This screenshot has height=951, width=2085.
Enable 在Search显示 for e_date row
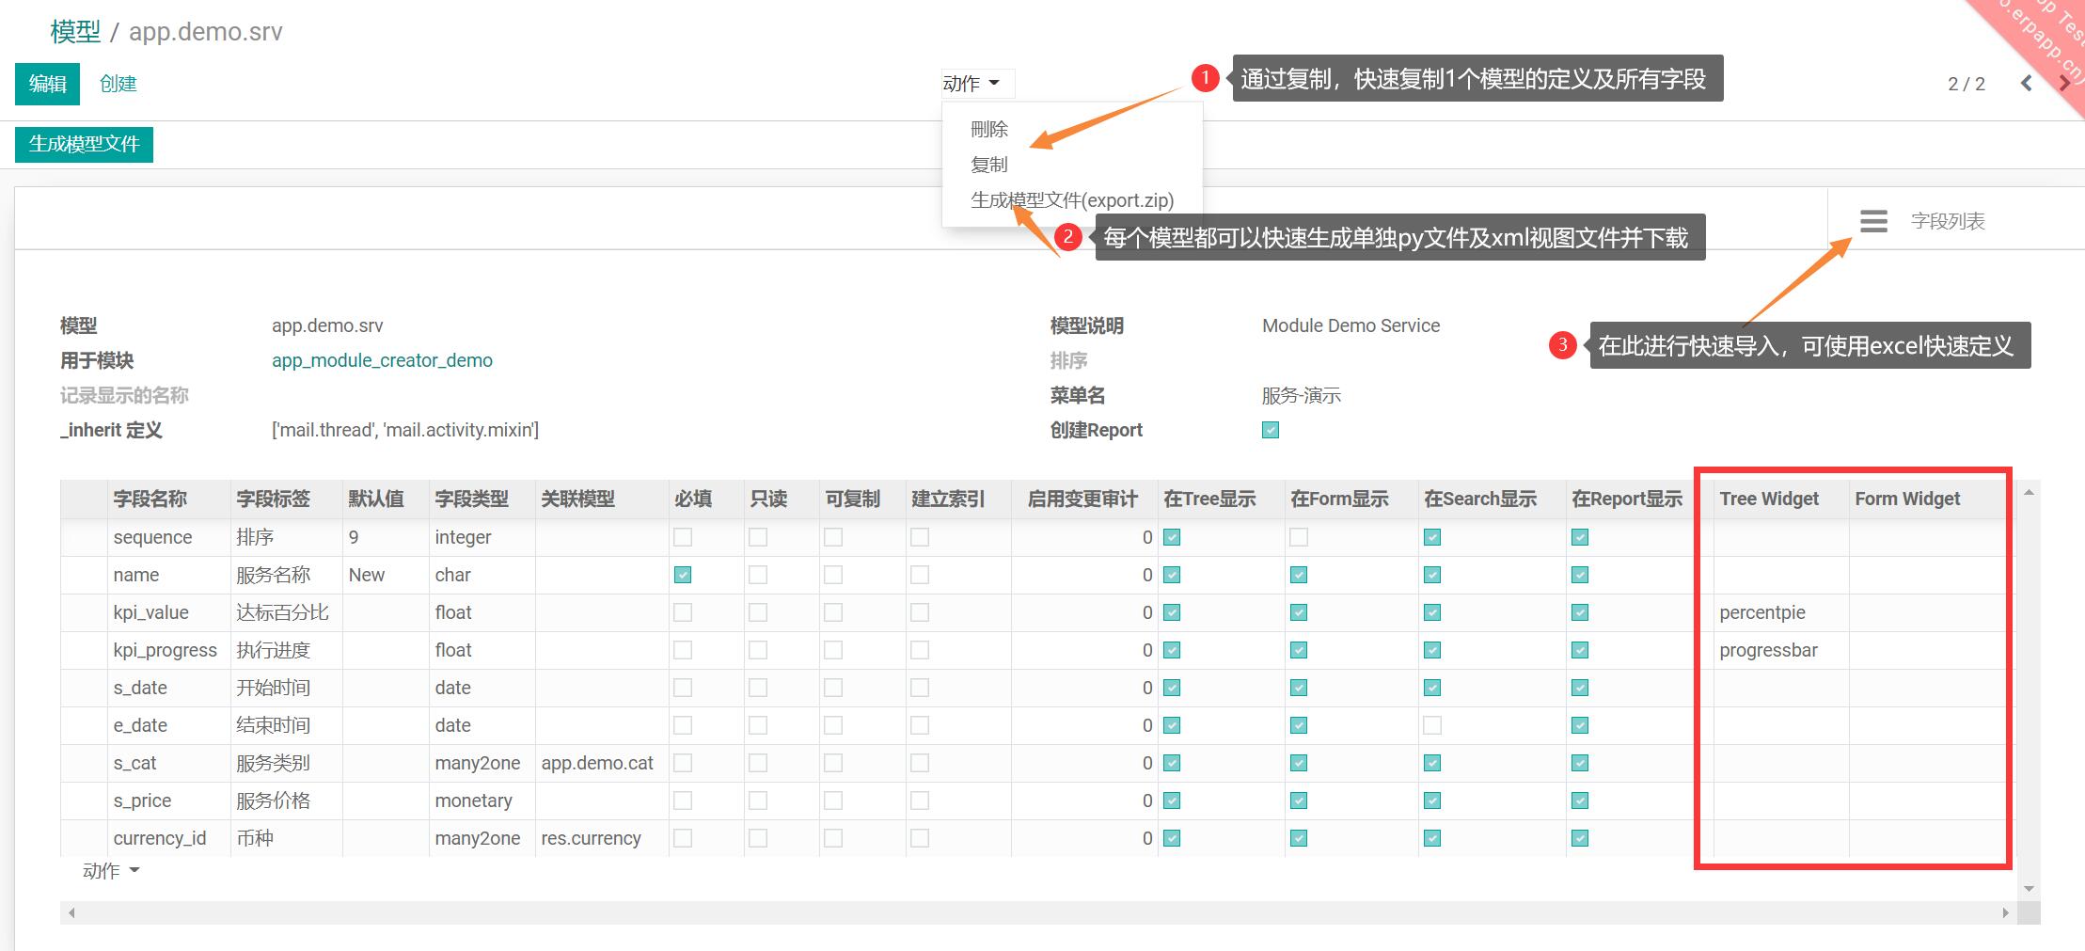click(1432, 725)
